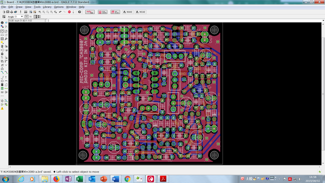The height and width of the screenshot is (183, 325).
Task: Click the Windows Start button
Action: point(5,179)
